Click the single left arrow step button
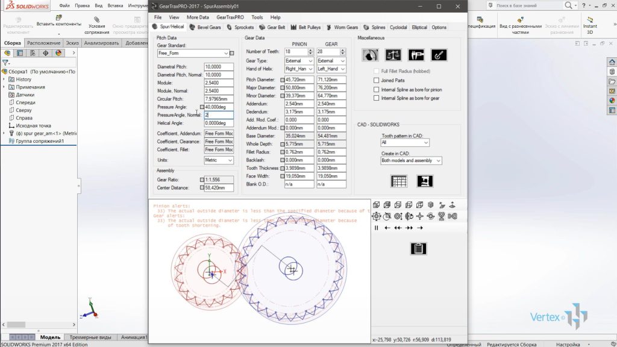 (x=387, y=228)
